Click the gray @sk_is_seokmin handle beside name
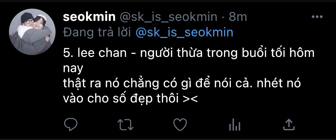Screen dimensions: 336x140 (168, 17)
